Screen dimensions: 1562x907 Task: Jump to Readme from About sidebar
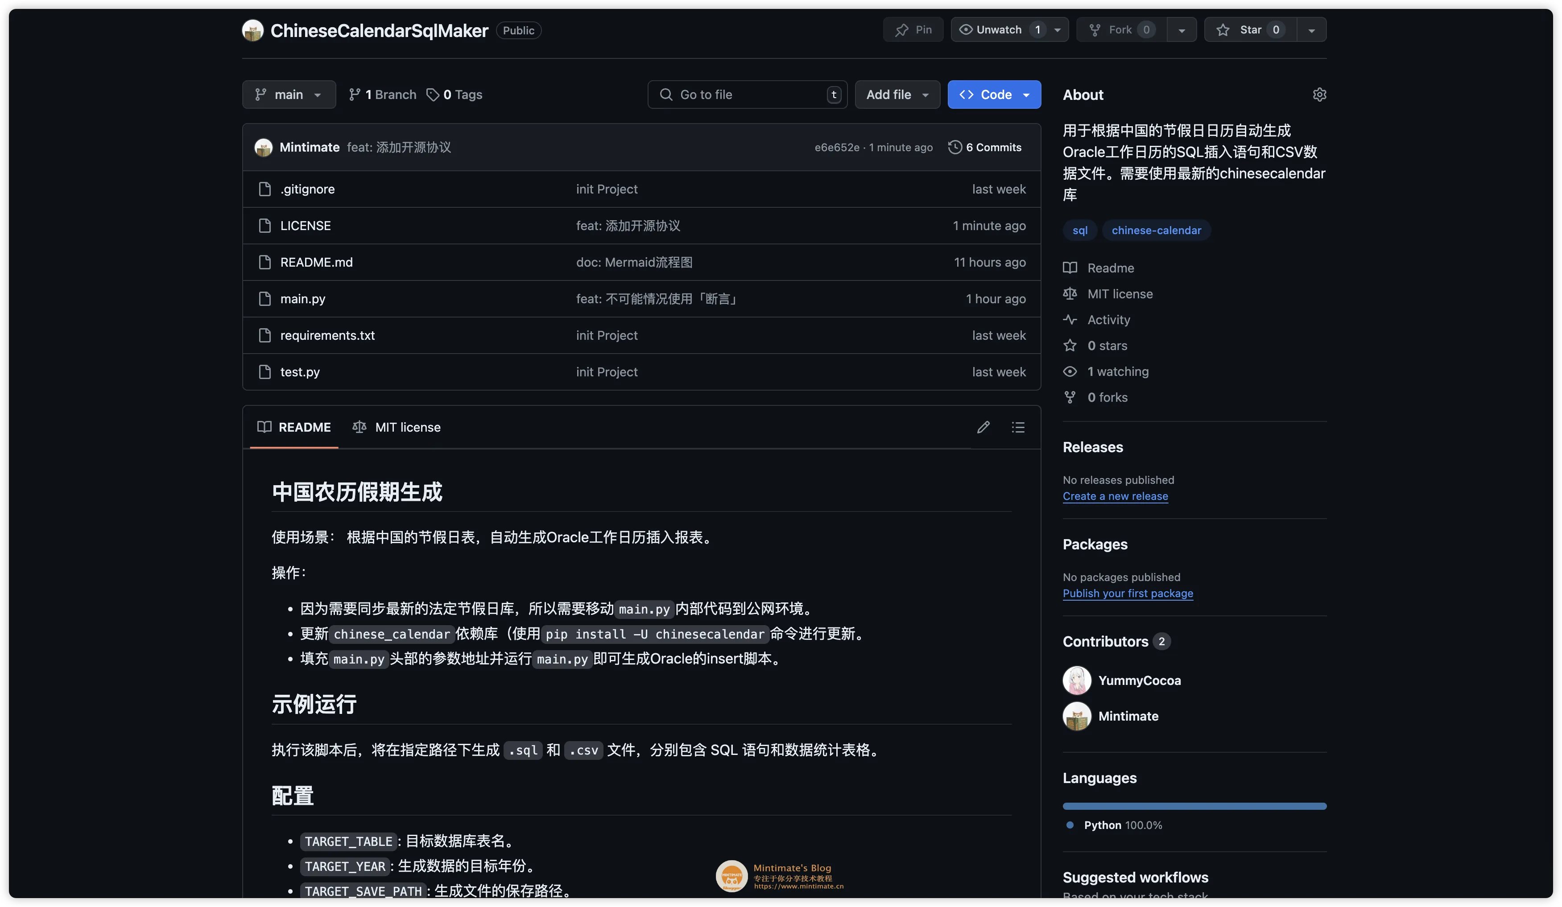[x=1099, y=268]
